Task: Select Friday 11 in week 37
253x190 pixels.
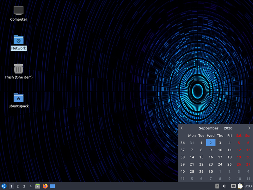Action: coord(230,150)
